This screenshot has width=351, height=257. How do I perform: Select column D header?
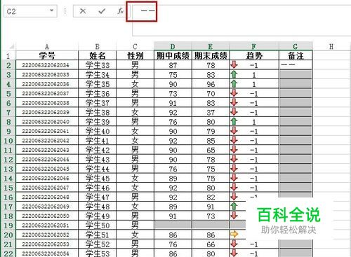[173, 46]
